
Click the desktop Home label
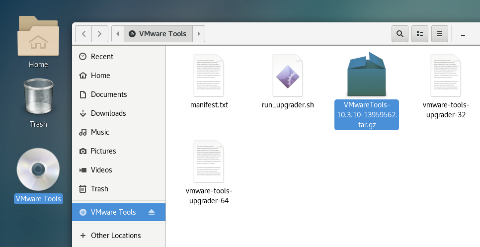point(38,65)
